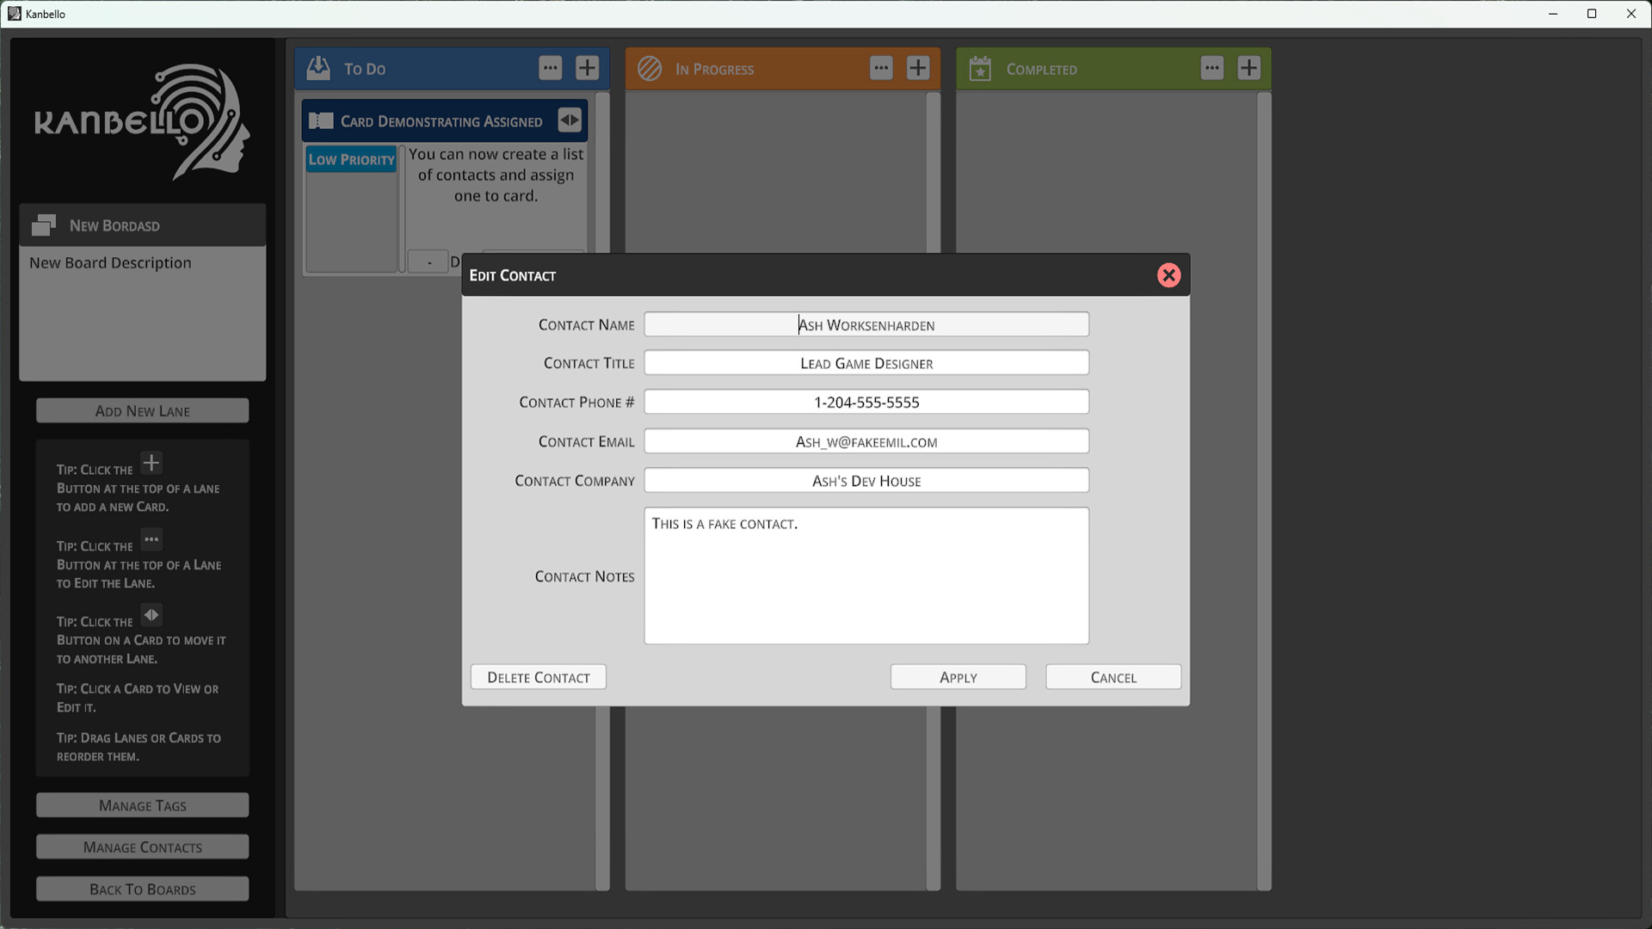Viewport: 1652px width, 929px height.
Task: Delete the Ash Worksenharden contact
Action: coord(538,677)
